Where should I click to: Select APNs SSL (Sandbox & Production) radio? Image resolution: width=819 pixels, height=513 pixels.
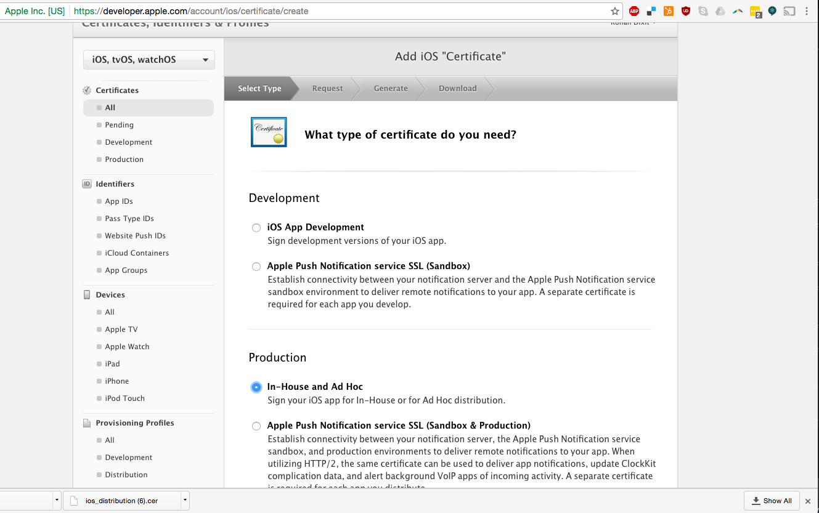(256, 426)
